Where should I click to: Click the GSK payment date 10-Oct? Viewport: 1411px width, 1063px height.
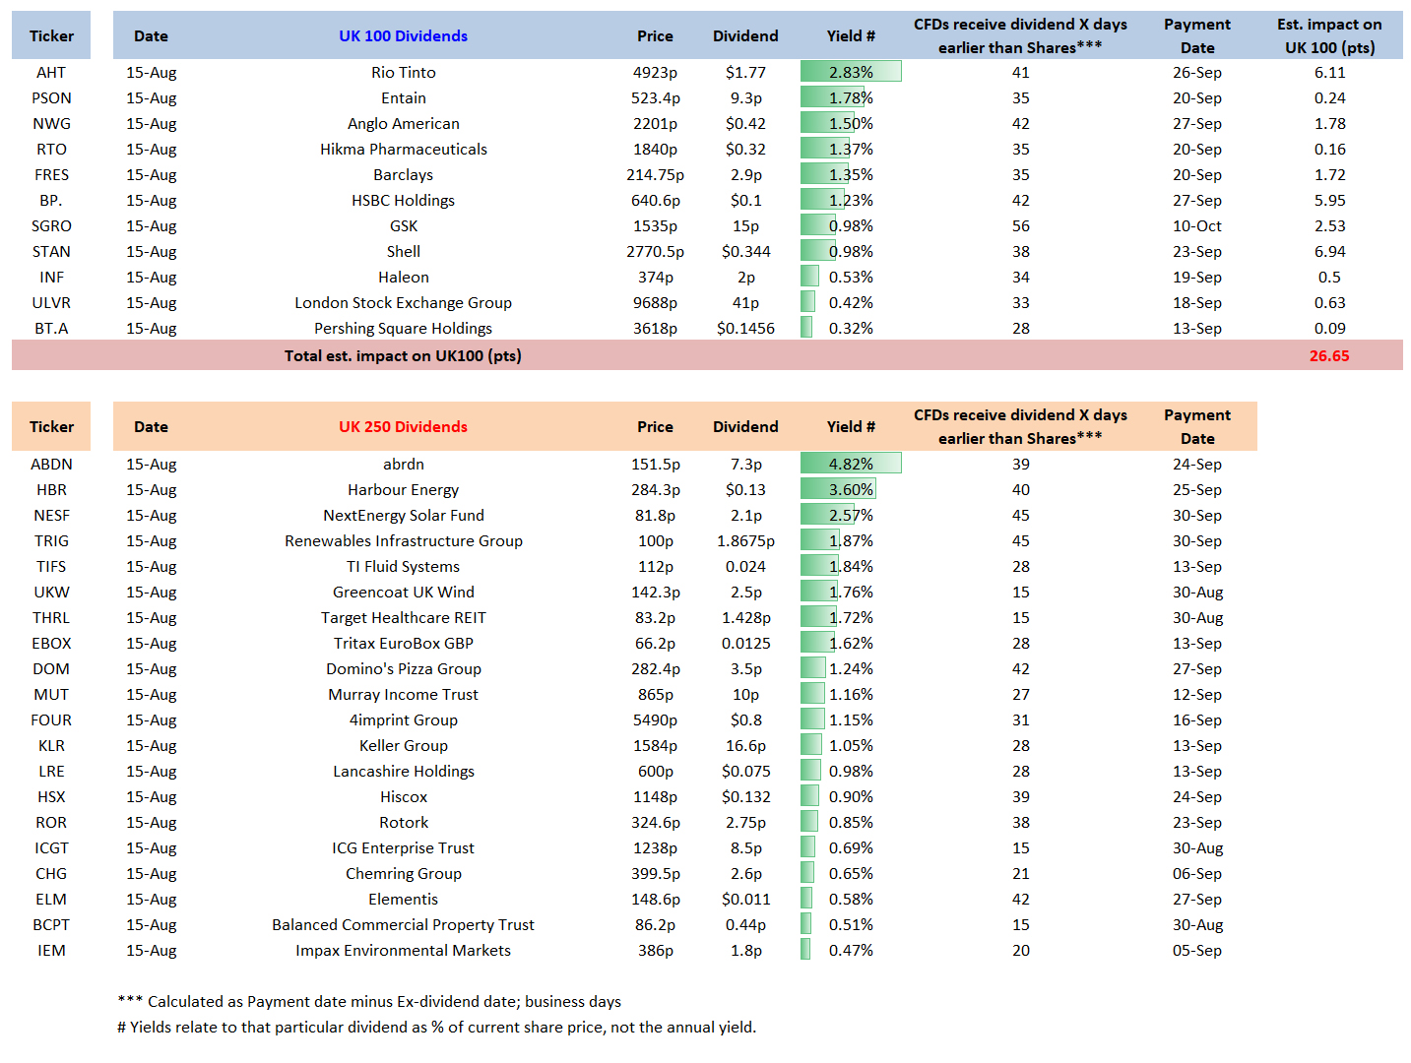[1197, 226]
